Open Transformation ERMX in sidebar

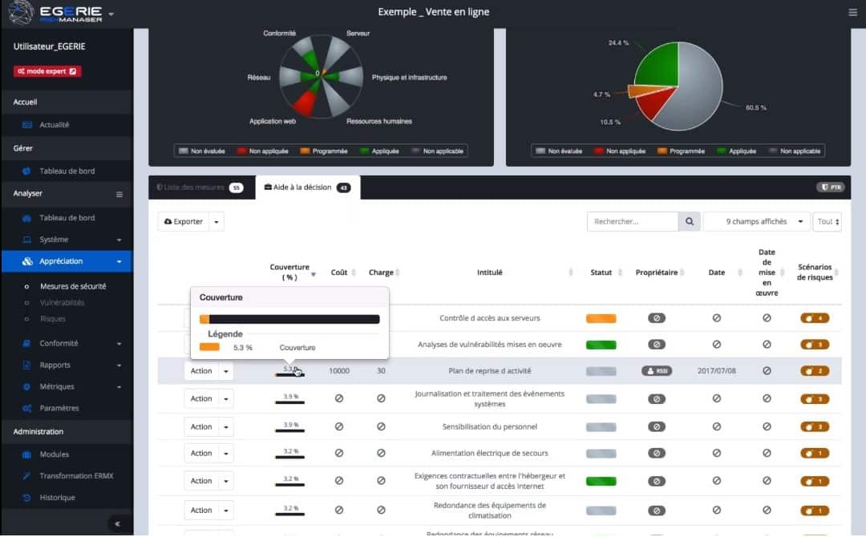click(76, 476)
